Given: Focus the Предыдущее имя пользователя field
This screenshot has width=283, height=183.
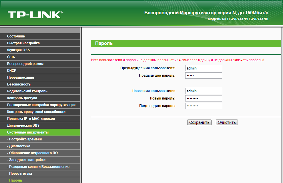Looking at the screenshot, I should click(204, 68).
